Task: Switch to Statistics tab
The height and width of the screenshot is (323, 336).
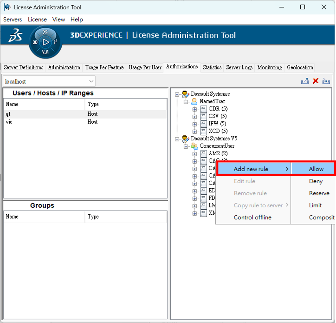Action: tap(212, 67)
